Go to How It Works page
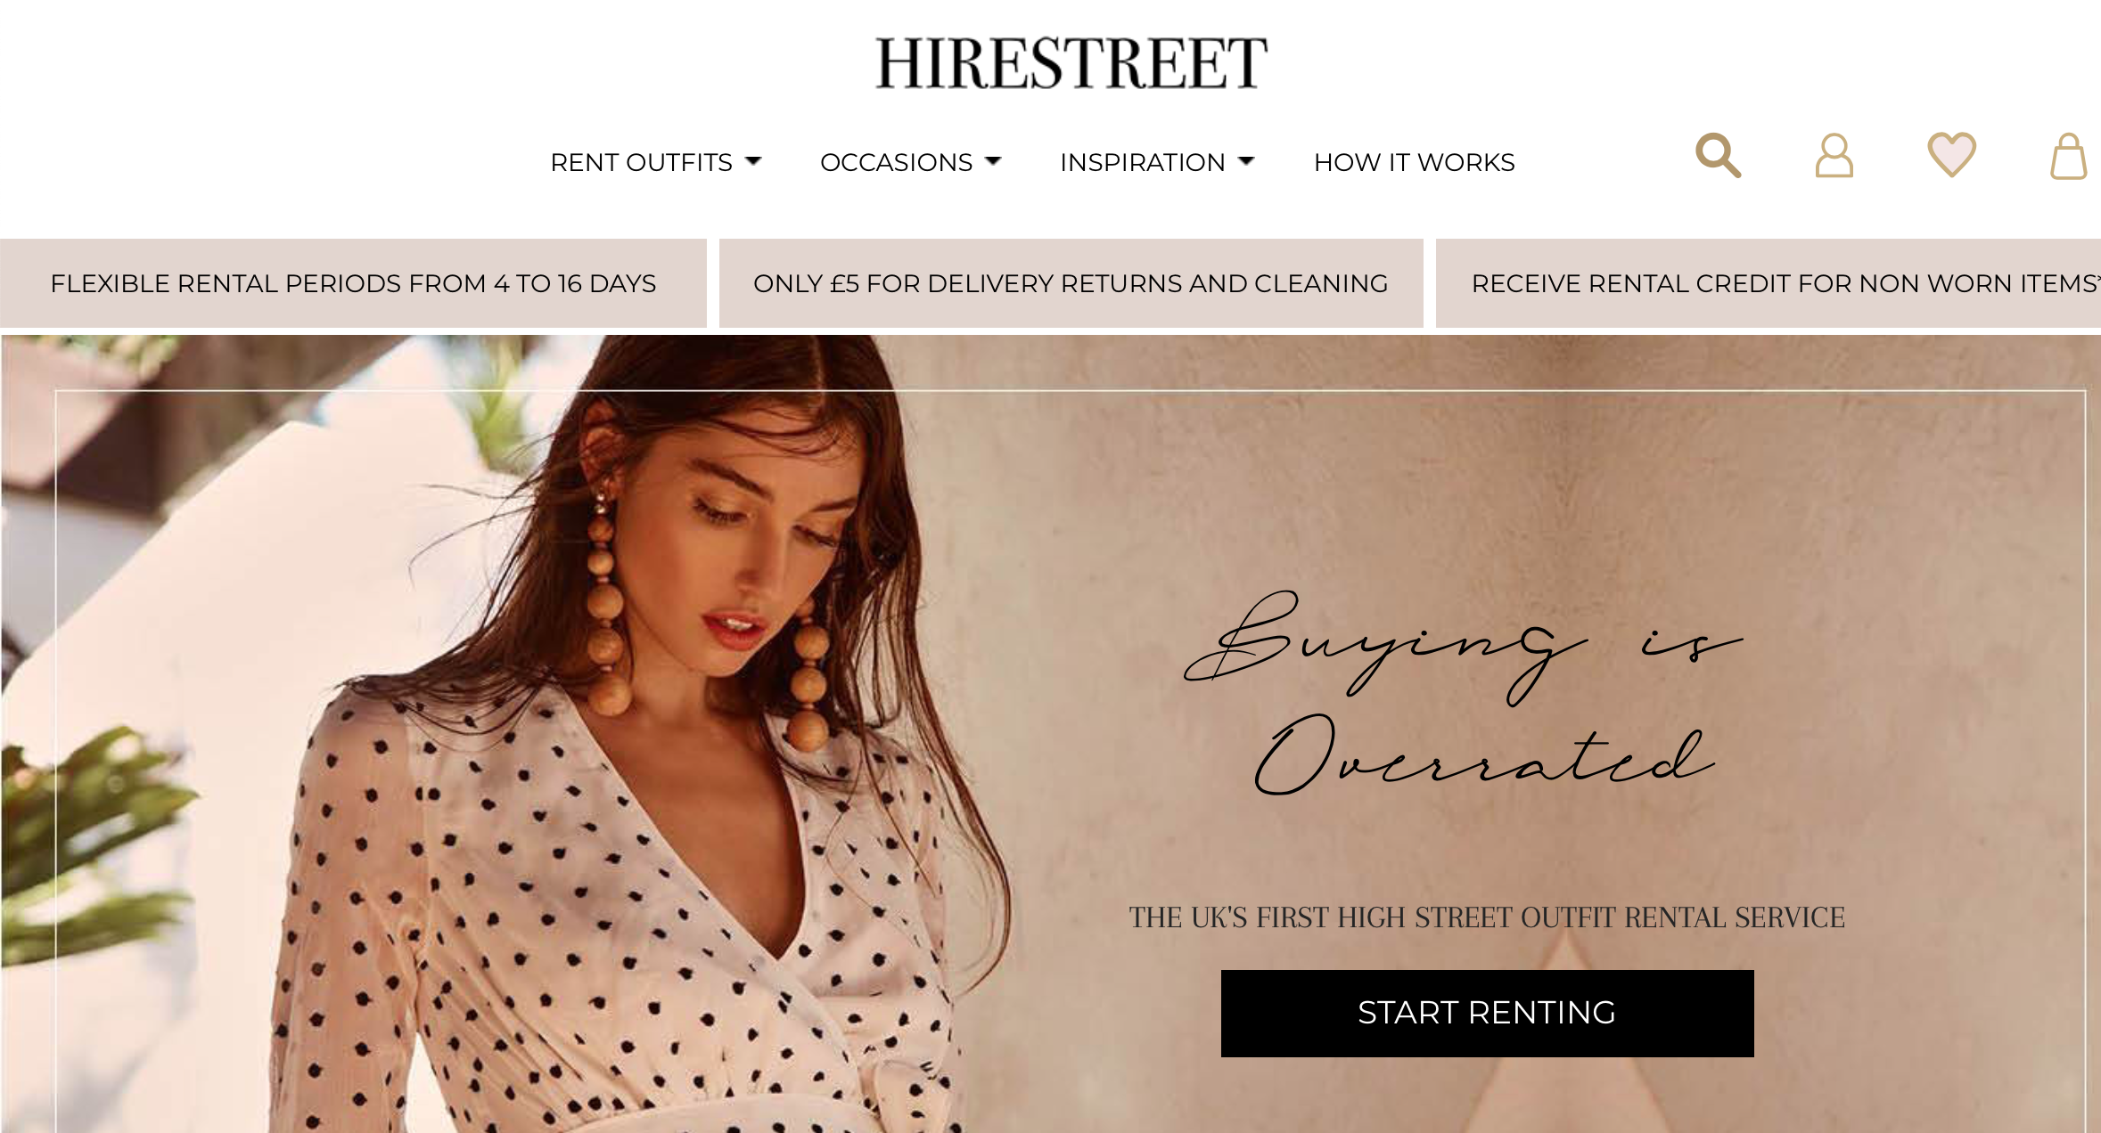This screenshot has height=1133, width=2101. [1414, 162]
